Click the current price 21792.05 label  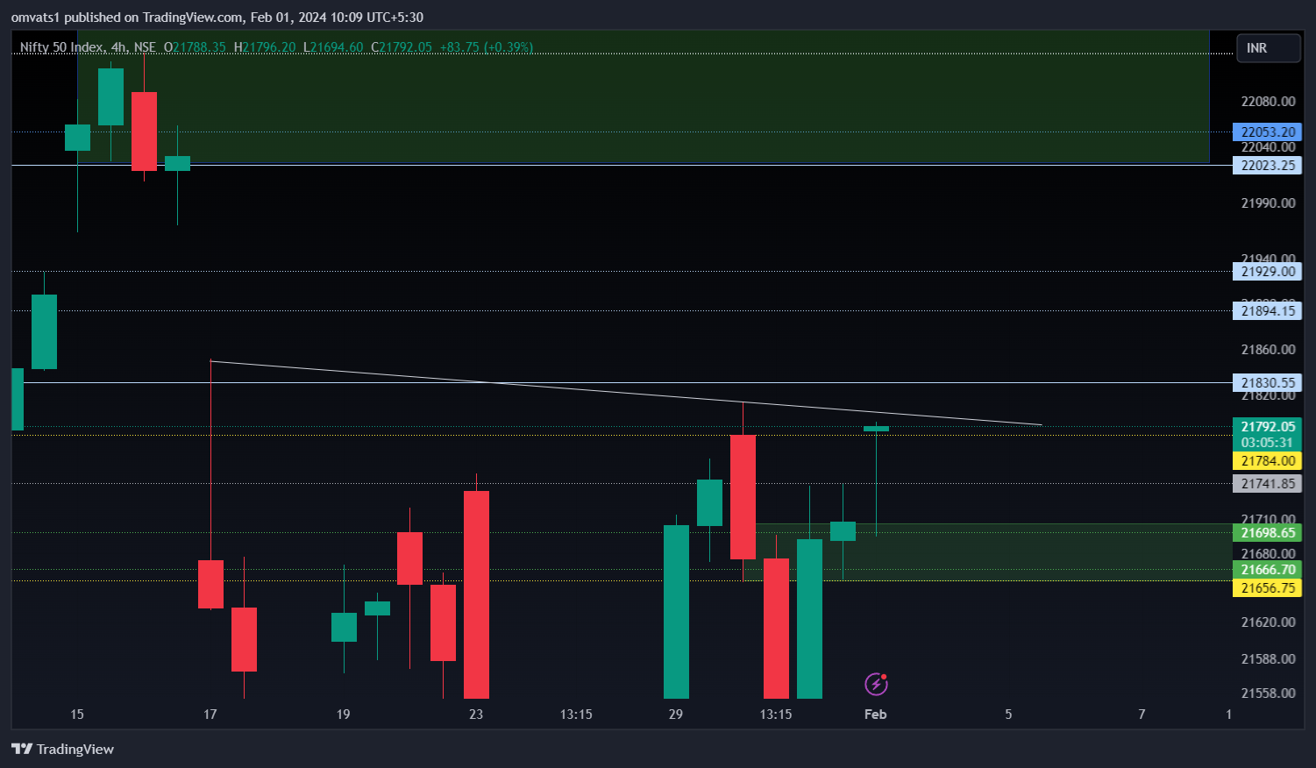[1267, 427]
